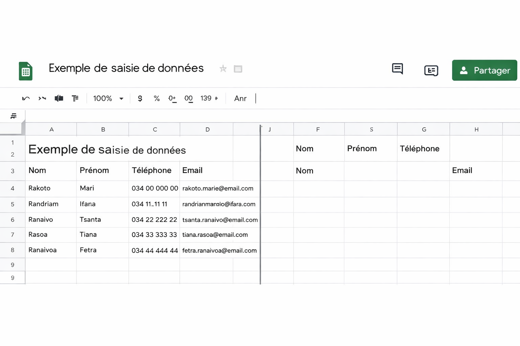Image resolution: width=520 pixels, height=346 pixels.
Task: Select the cell 'fetra.ranaivoa@email.com'
Action: 220,250
